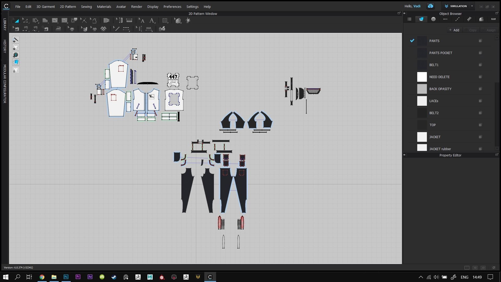Open the Puckering tab in Object Browser
Image resolution: width=501 pixels, height=282 pixels.
(469, 19)
